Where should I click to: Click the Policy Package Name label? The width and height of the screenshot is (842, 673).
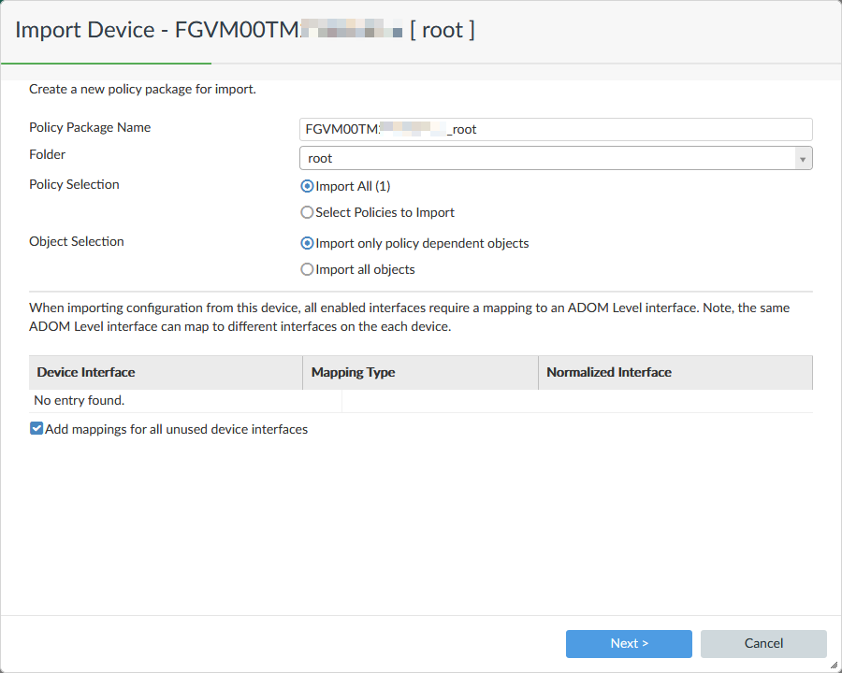(90, 127)
